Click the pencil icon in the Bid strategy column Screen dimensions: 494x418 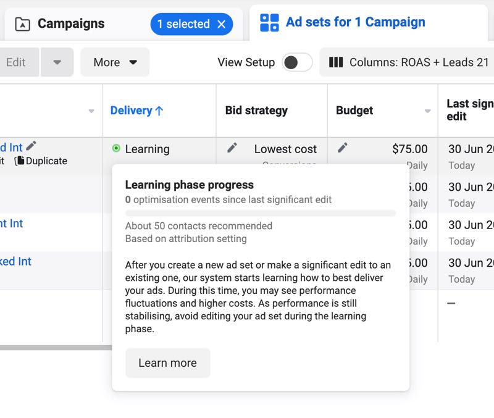coord(232,148)
